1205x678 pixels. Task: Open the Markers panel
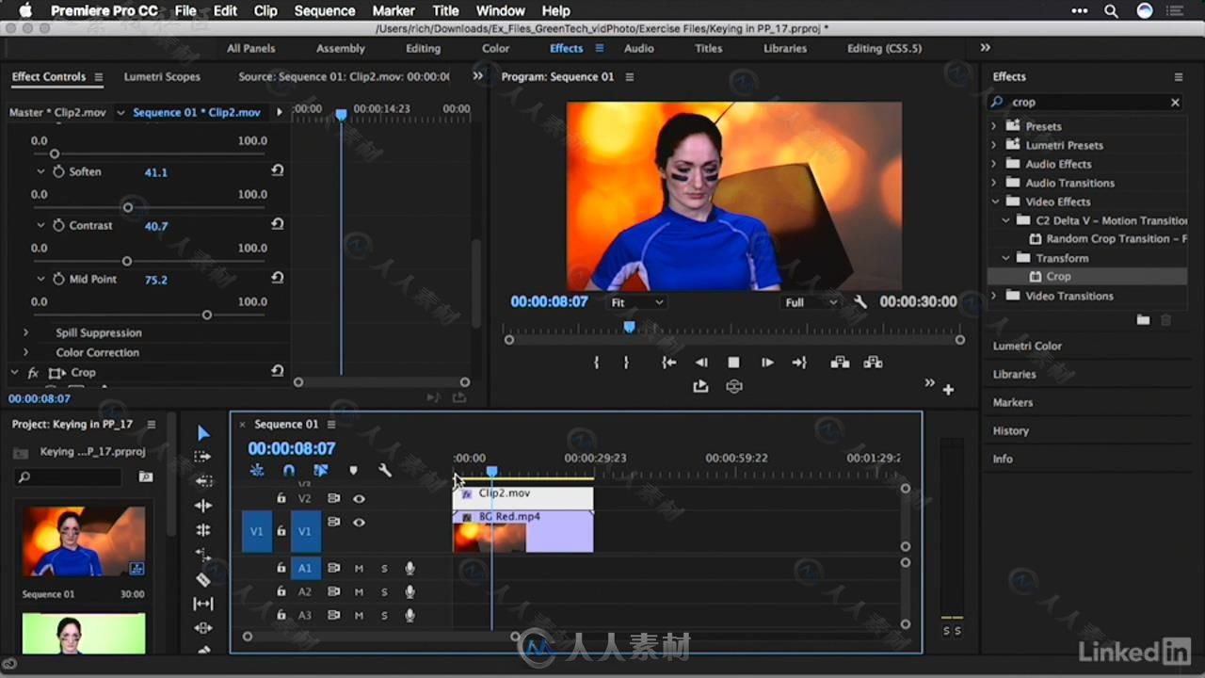(x=1013, y=402)
